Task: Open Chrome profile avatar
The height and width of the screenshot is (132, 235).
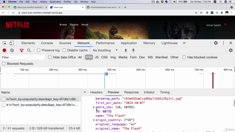Action: [x=227, y=13]
